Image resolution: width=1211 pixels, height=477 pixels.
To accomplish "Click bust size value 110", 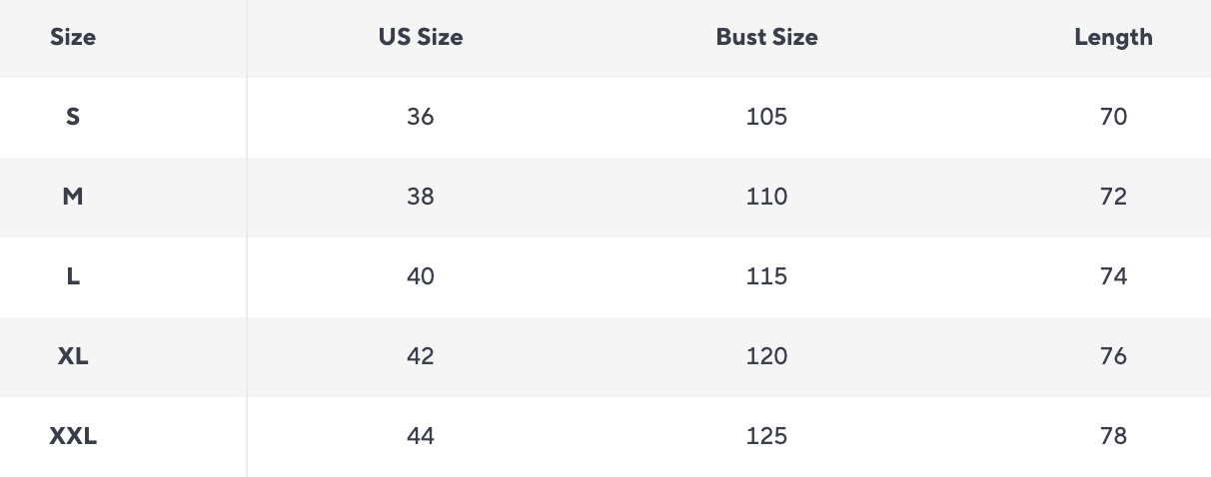I will point(766,197).
